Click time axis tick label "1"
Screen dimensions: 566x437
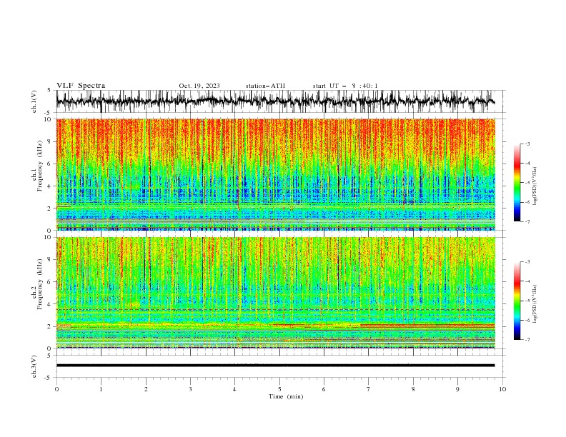click(101, 389)
